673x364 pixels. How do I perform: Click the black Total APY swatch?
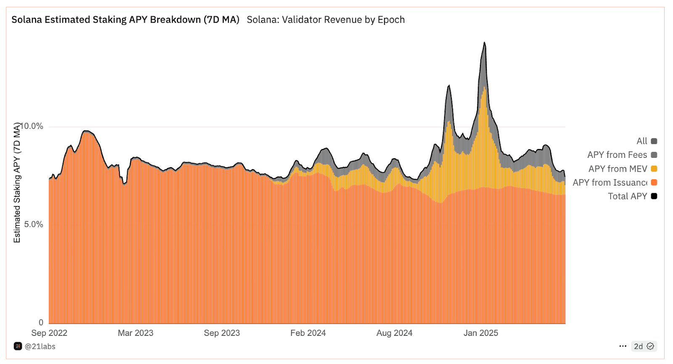(x=654, y=196)
